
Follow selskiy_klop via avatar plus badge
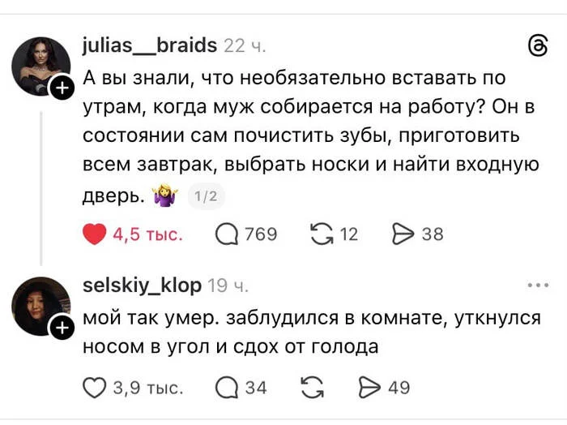pos(62,327)
